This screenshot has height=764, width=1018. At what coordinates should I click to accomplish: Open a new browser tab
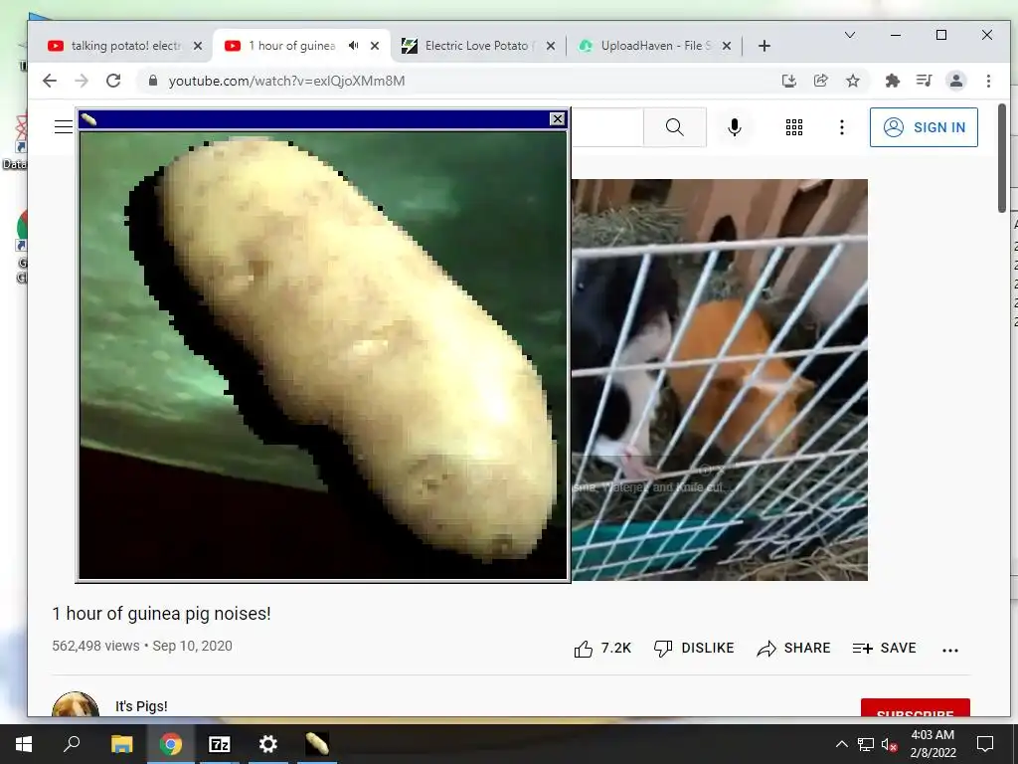pos(764,46)
